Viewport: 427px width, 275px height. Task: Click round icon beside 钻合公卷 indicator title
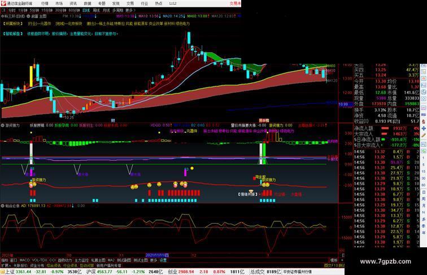pyautogui.click(x=3, y=206)
